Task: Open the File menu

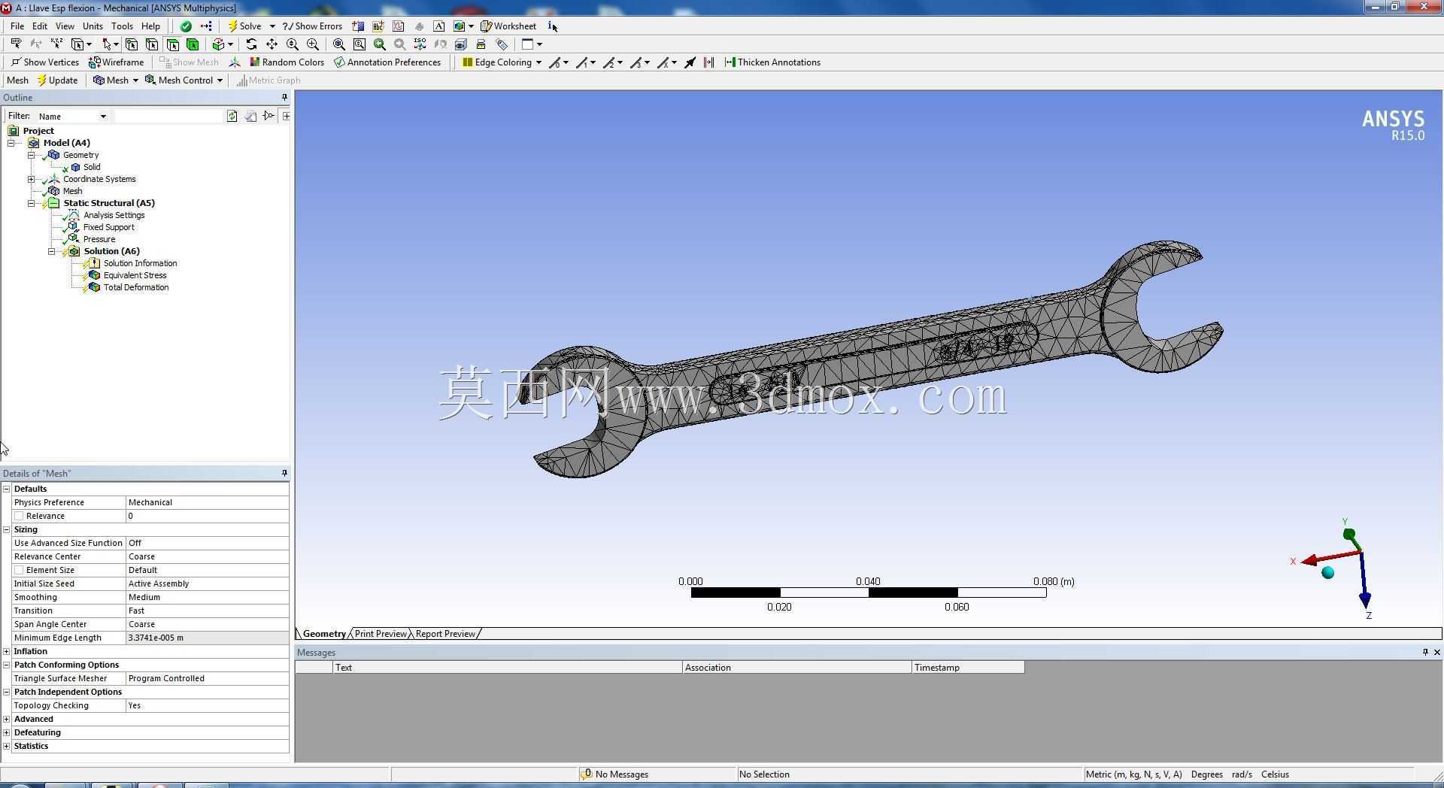Action: (17, 26)
